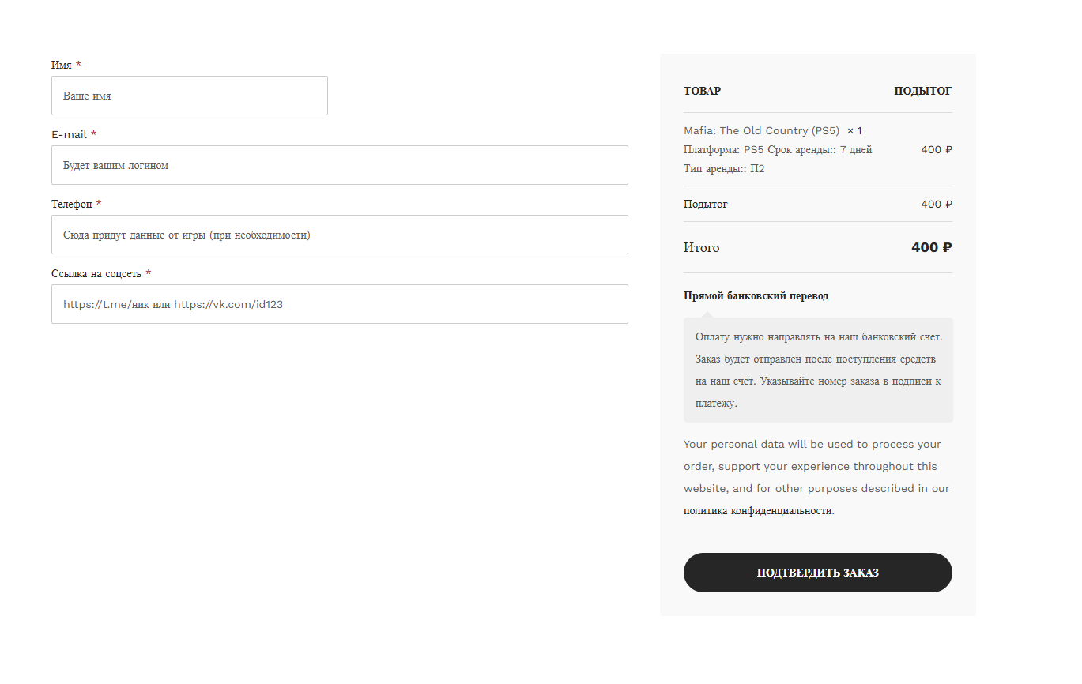Activate the Ссылка на соцсеть input field
The height and width of the screenshot is (684, 1082).
click(x=340, y=304)
